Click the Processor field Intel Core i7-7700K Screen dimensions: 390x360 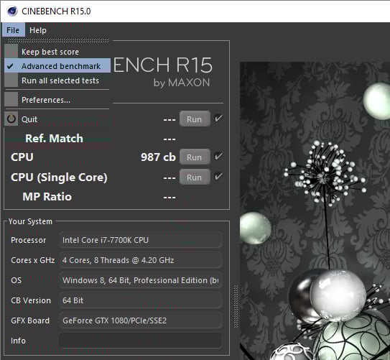click(140, 240)
